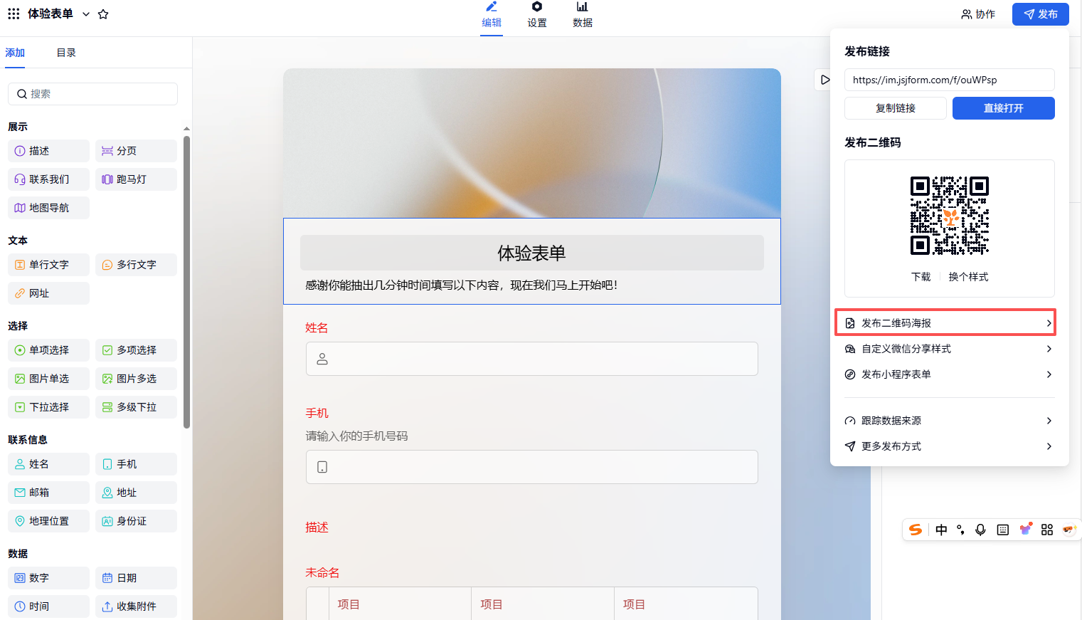1082x620 pixels.
Task: Add the 图片多选 image multi-select field
Action: [136, 379]
